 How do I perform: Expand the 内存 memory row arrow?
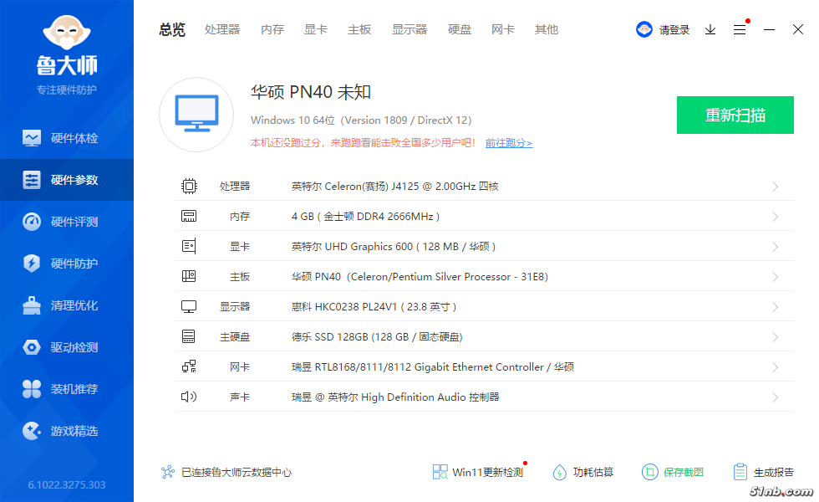[x=776, y=217]
